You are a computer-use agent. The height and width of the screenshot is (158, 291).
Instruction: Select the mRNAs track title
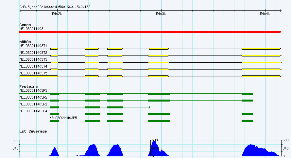tap(25, 42)
